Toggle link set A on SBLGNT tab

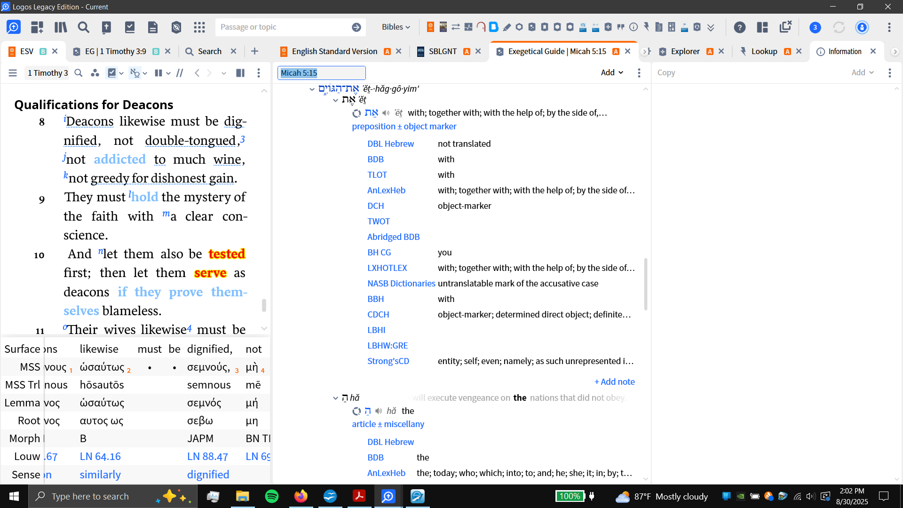[x=467, y=52]
